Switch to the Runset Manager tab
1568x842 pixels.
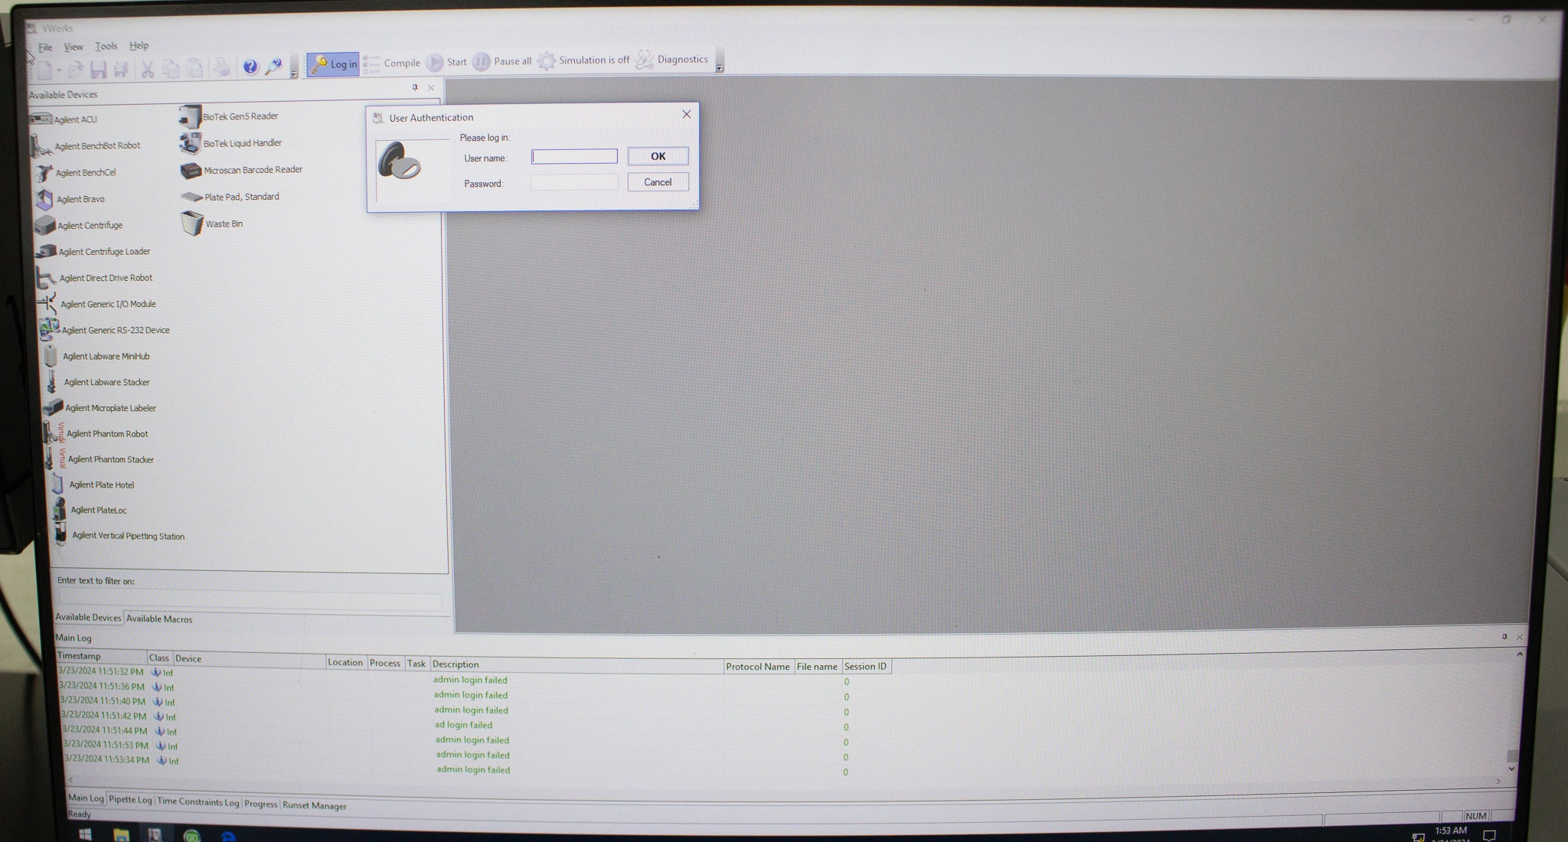pos(314,806)
